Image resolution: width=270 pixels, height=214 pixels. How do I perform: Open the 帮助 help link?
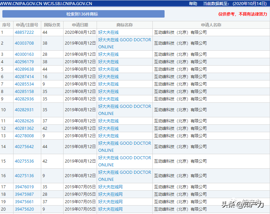(x=193, y=4)
